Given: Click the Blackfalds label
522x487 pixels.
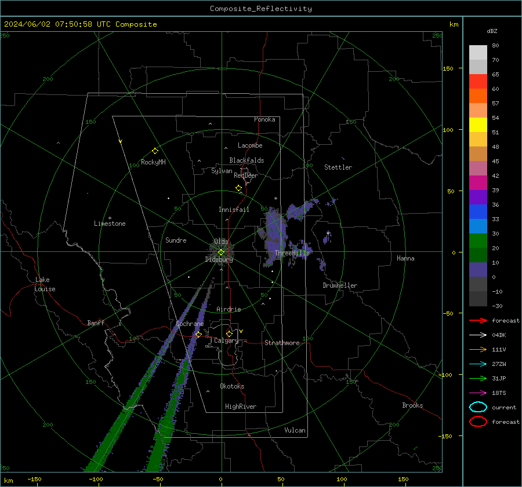Looking at the screenshot, I should tap(246, 160).
